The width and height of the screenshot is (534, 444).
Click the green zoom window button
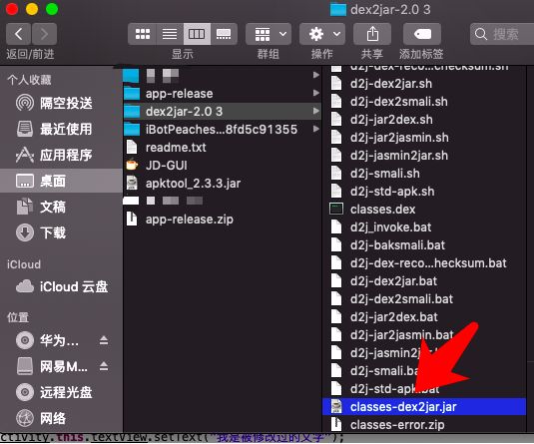52,9
